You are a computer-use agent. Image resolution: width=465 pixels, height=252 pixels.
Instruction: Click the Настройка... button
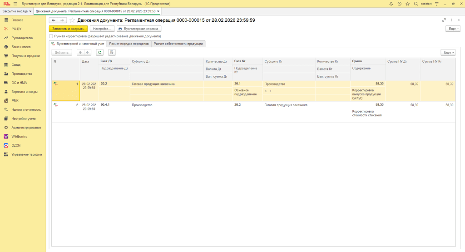click(x=102, y=29)
